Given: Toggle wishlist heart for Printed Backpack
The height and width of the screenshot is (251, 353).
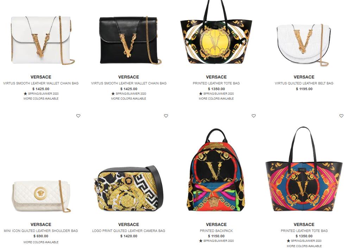Looking at the screenshot, I should [254, 116].
